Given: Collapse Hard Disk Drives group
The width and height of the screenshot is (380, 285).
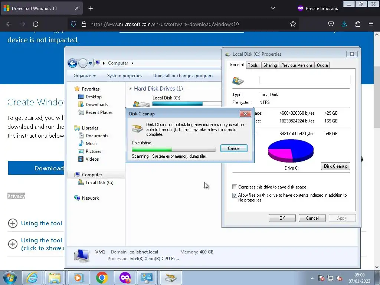Looking at the screenshot, I should [130, 89].
